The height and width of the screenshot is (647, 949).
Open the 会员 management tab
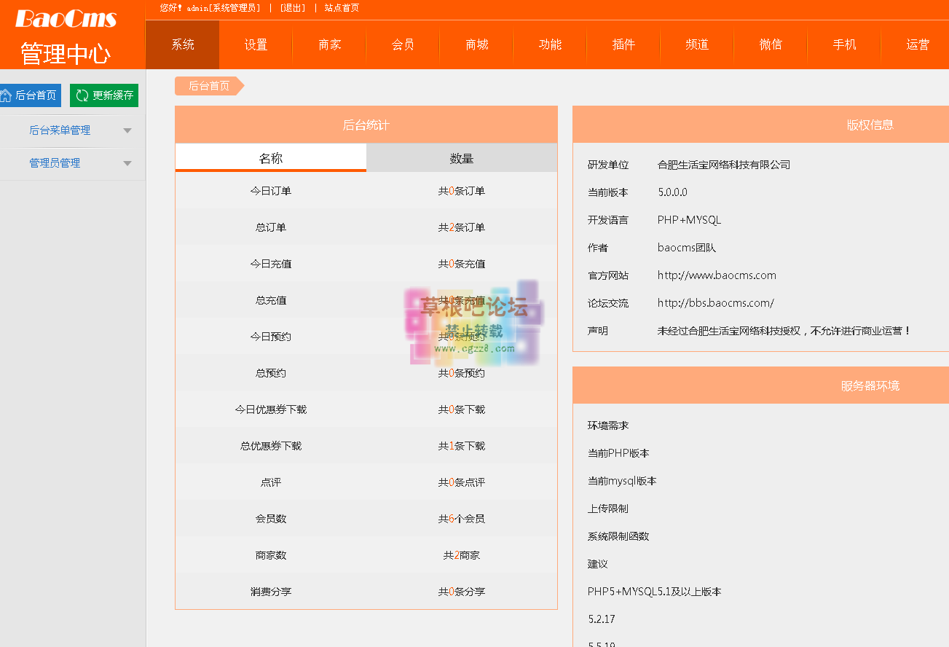[402, 44]
